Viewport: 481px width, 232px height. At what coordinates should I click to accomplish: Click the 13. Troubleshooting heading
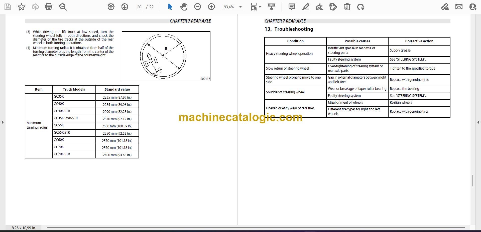pos(289,29)
